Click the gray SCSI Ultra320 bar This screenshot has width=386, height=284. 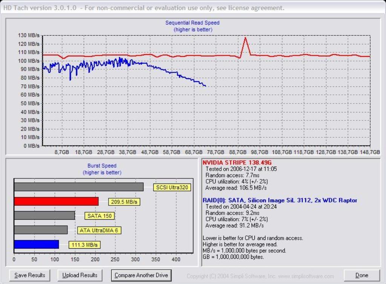pos(79,187)
